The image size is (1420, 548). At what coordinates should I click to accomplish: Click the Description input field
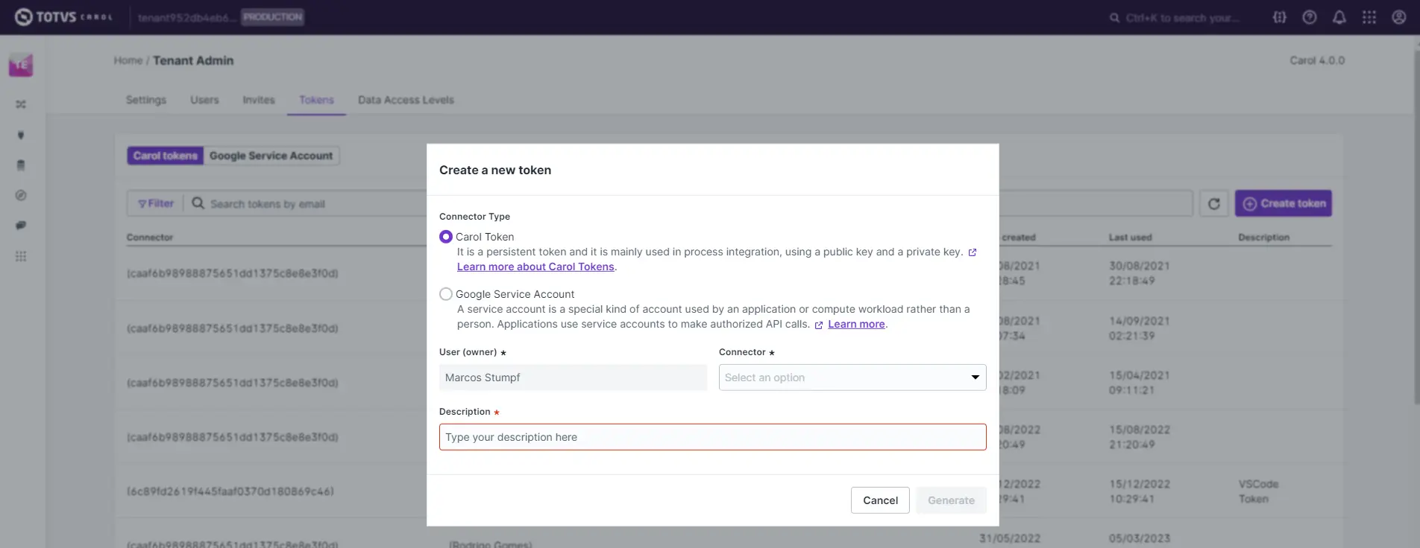click(712, 437)
